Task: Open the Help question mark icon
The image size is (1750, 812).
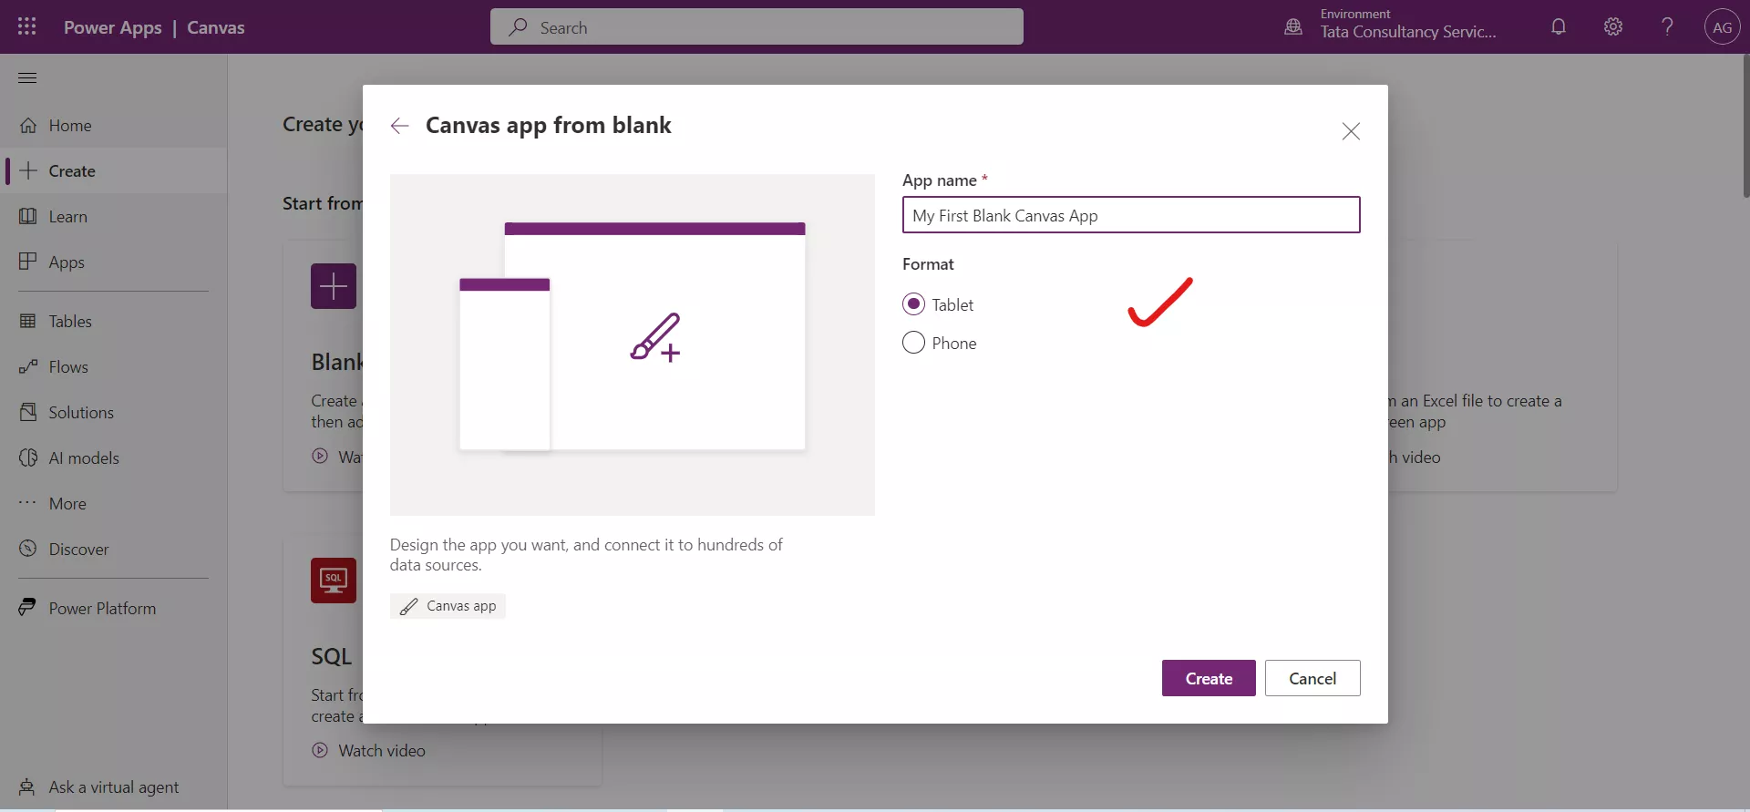Action: tap(1667, 26)
